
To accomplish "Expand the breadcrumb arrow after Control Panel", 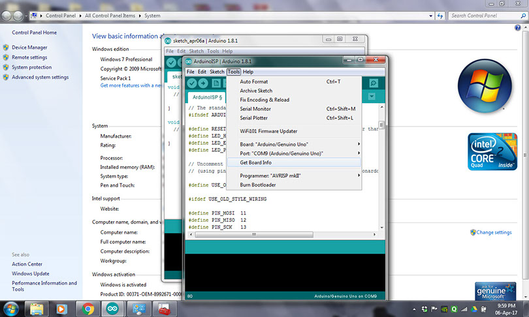I will (80, 16).
